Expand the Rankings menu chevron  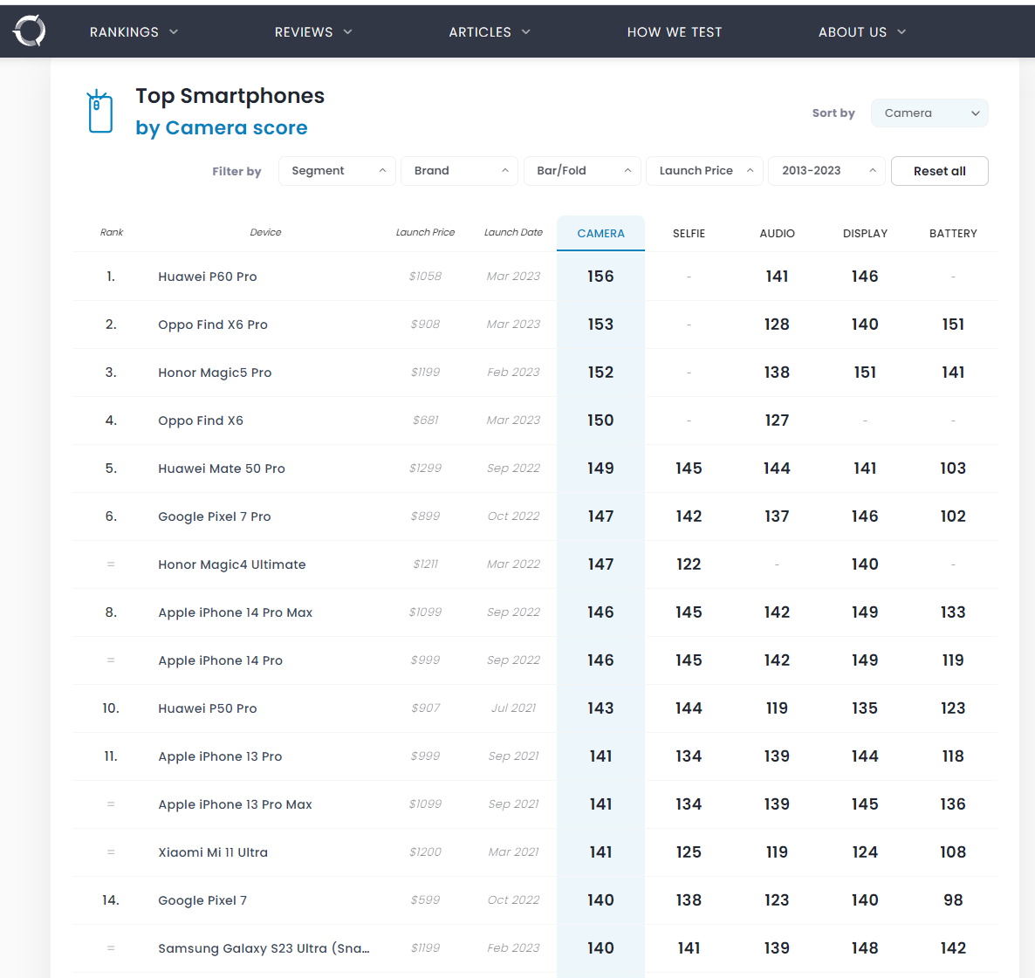coord(174,31)
